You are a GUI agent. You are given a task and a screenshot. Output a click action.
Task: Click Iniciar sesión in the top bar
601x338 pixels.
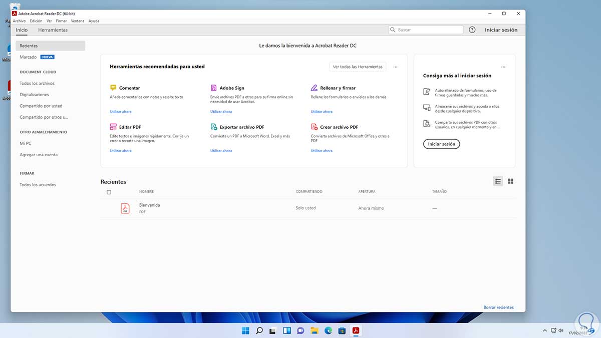pos(501,30)
